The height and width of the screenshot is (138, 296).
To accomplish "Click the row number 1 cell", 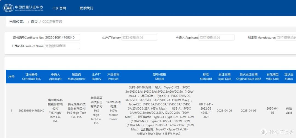I will point(11,111).
